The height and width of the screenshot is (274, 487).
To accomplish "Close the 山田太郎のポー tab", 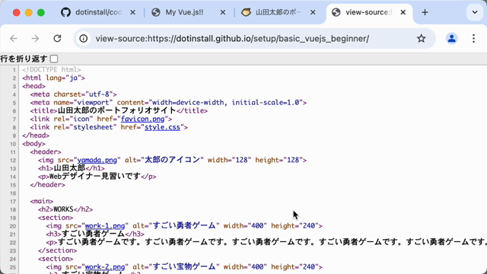I will (313, 12).
